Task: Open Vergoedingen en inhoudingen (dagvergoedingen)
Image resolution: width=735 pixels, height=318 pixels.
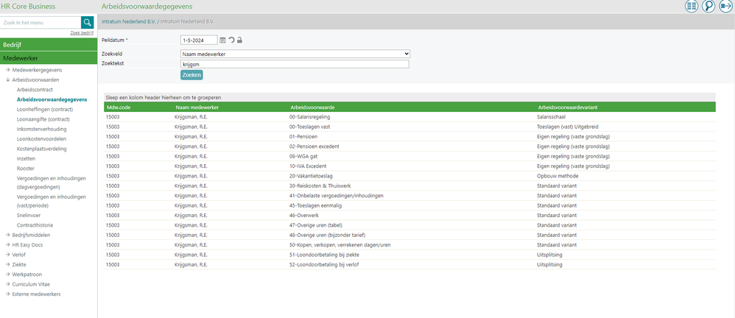Action: click(51, 182)
